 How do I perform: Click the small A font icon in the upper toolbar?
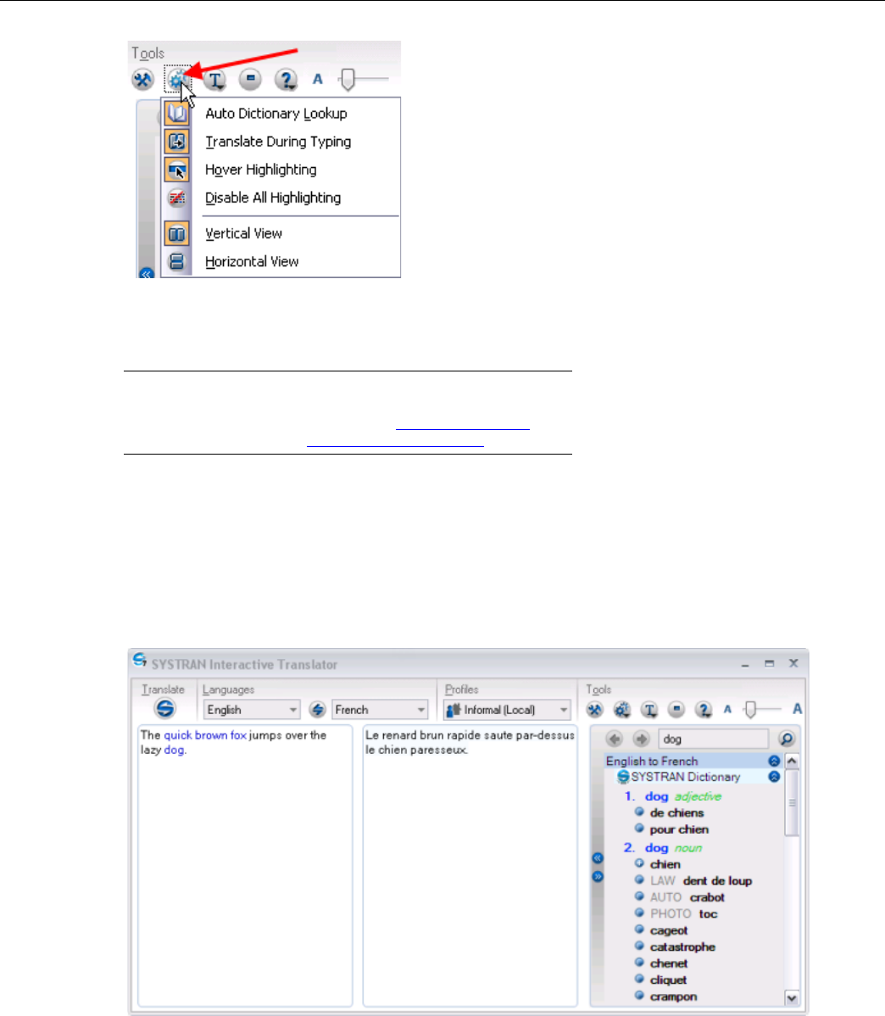tap(317, 79)
